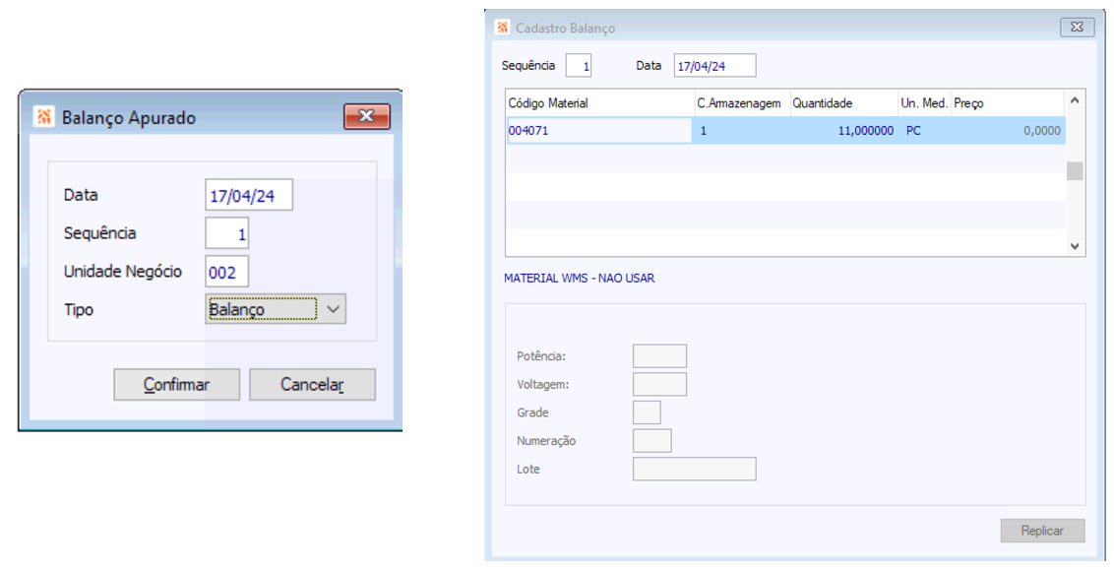Click the Sequência field in Balanço Apurado
The image size is (1114, 569).
click(x=226, y=233)
